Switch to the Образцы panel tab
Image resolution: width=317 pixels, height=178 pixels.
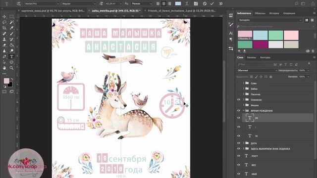click(260, 13)
